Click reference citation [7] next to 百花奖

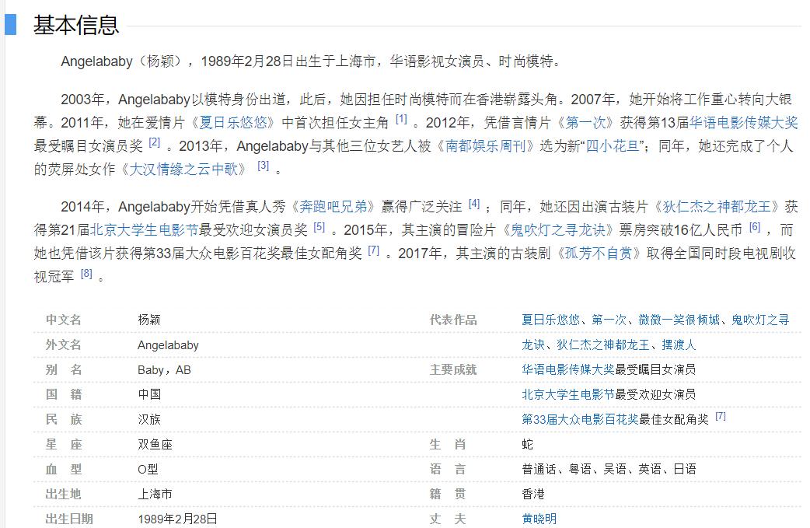pyautogui.click(x=720, y=416)
